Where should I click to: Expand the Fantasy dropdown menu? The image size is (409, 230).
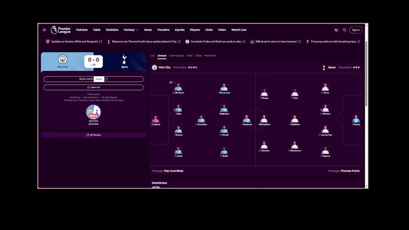(x=131, y=30)
